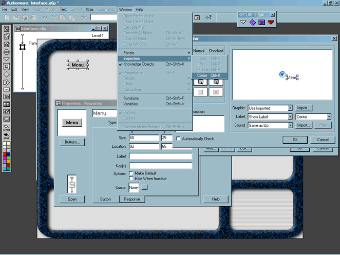Viewport: 340px width, 255px height.
Task: Pick the bright green color swatch
Action: (8, 158)
